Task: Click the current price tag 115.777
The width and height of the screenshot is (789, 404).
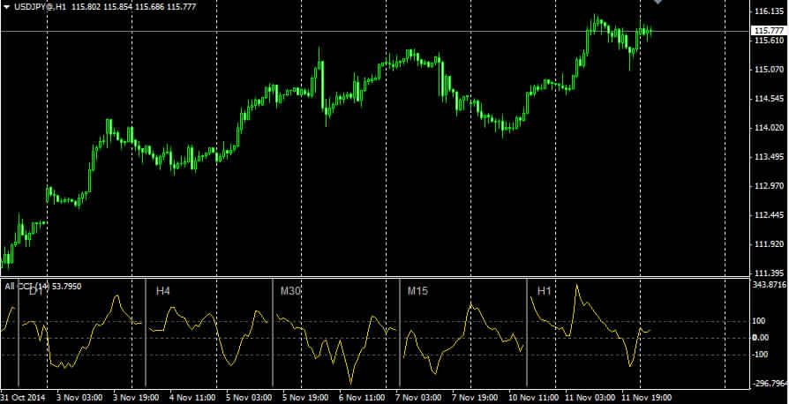Action: pyautogui.click(x=766, y=31)
